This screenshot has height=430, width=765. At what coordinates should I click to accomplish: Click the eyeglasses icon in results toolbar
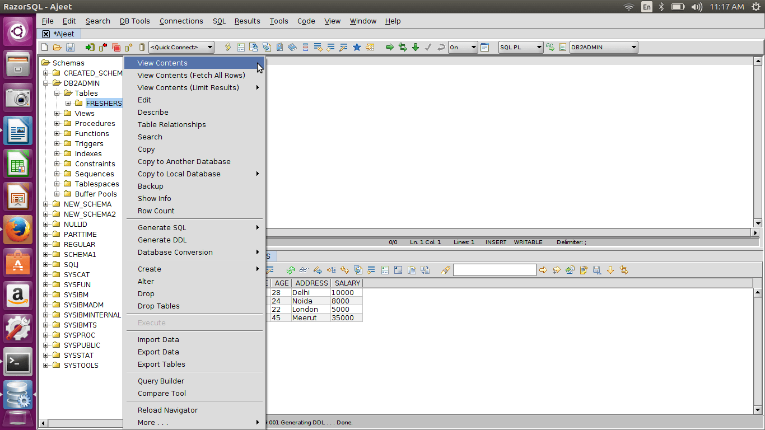coord(304,270)
